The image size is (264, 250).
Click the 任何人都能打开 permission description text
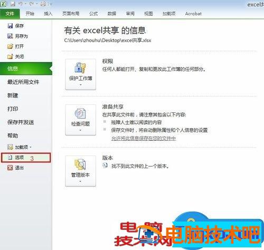pos(154,69)
